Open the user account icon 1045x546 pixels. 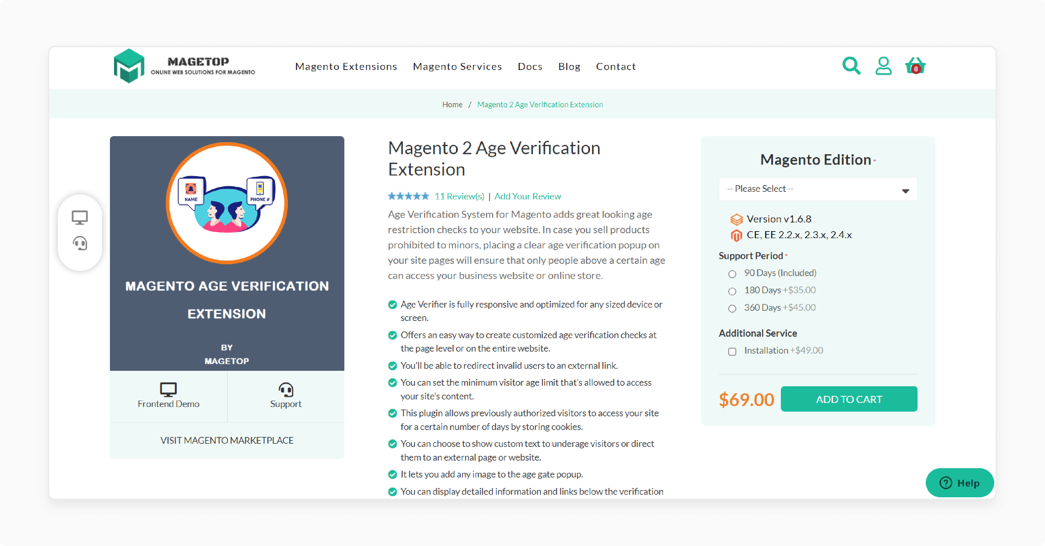[883, 66]
